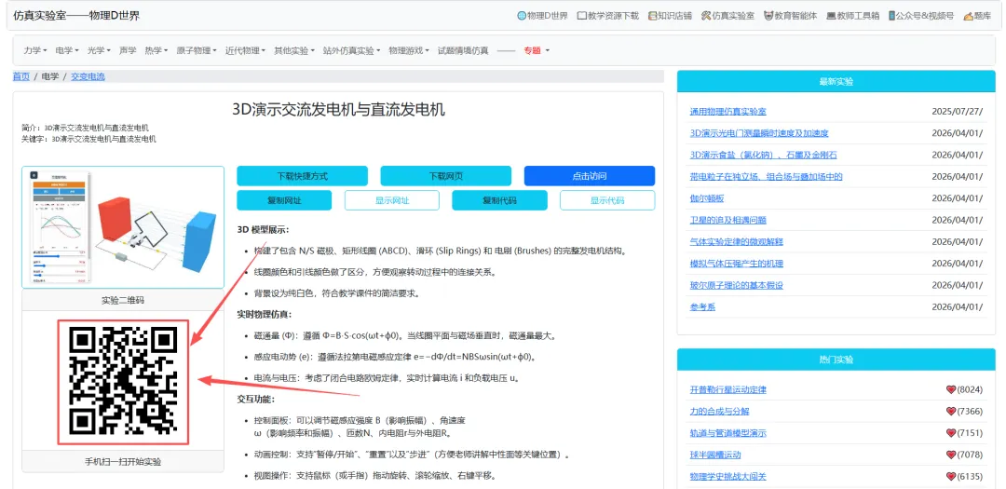1006x489 pixels.
Task: Click the heart icon next to 力的合成与分解
Action: tap(951, 412)
